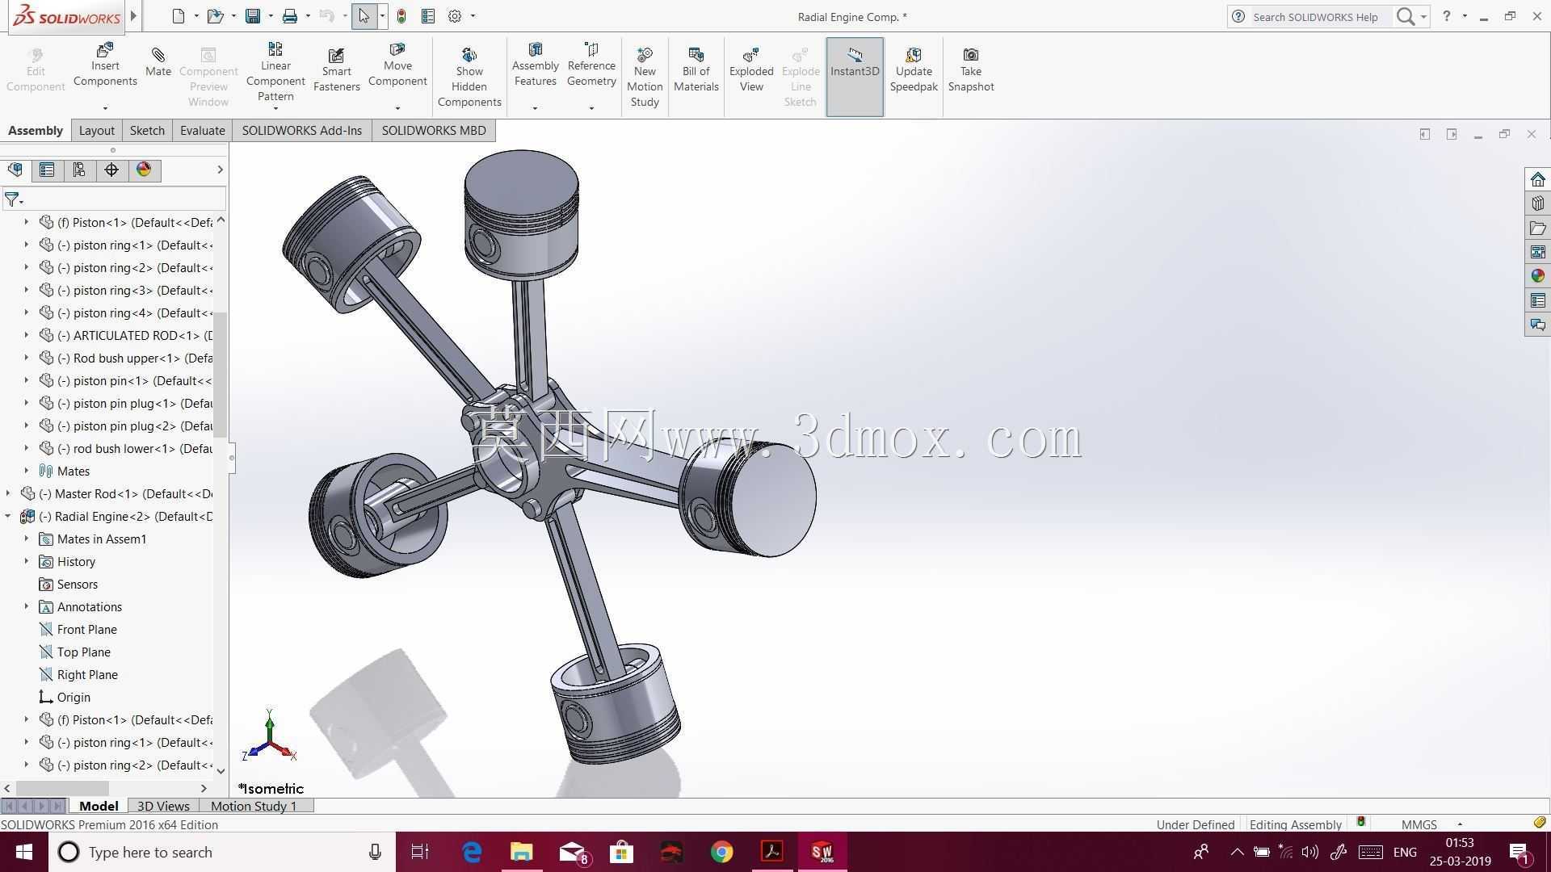Select Right Plane in the tree

(87, 674)
